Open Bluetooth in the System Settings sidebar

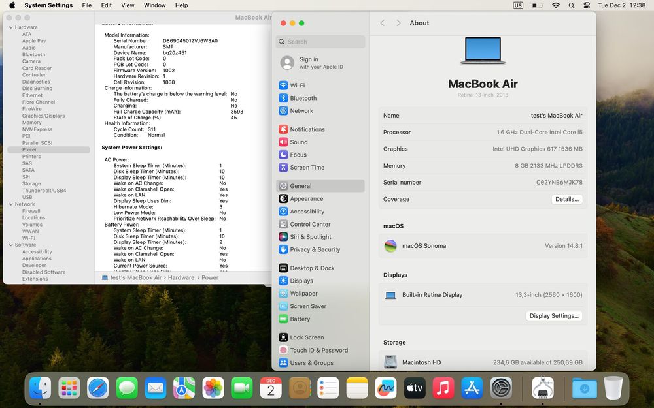pos(320,99)
